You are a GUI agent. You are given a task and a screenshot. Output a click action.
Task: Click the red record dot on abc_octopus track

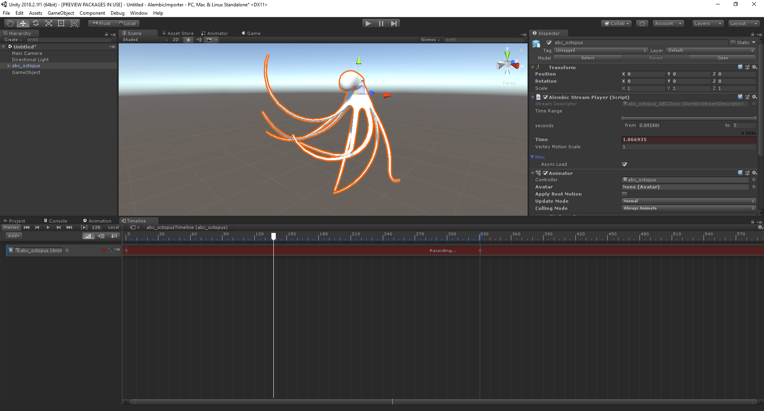[104, 250]
